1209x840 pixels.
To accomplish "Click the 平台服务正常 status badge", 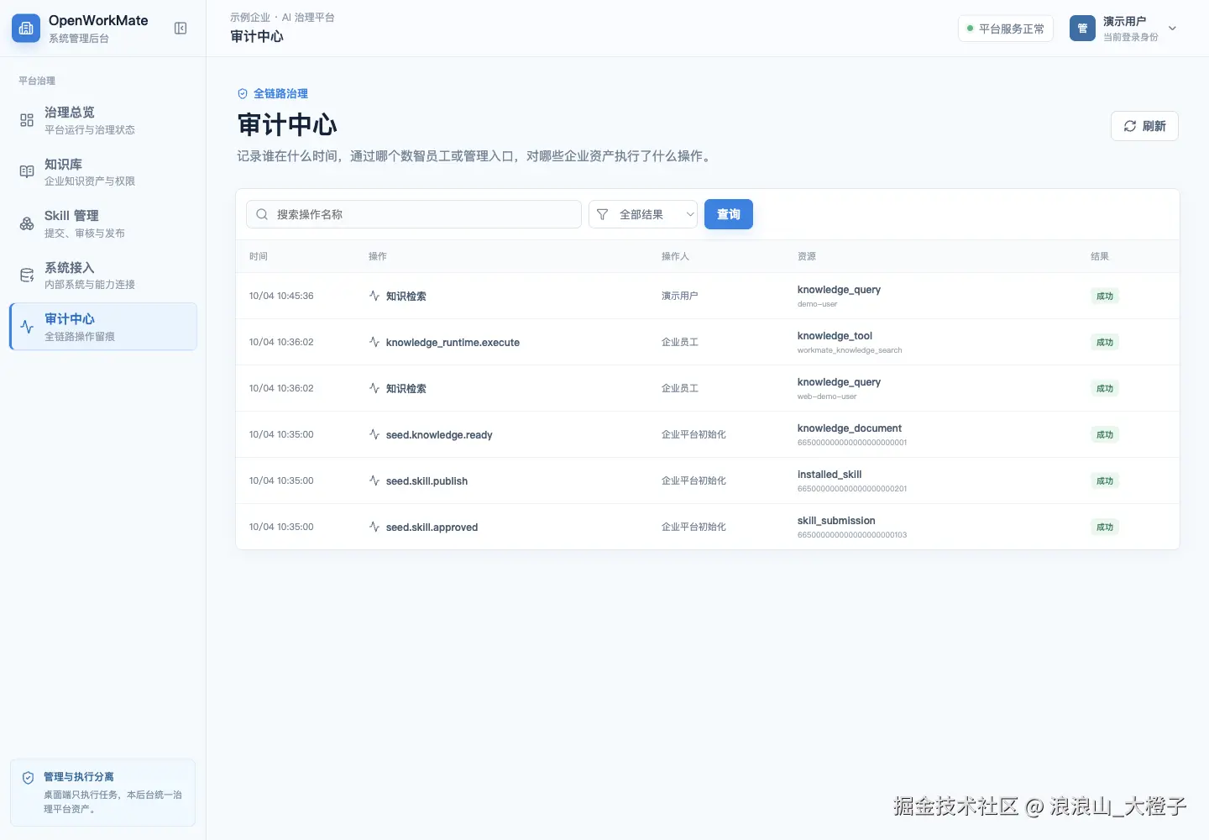I will coord(1006,29).
